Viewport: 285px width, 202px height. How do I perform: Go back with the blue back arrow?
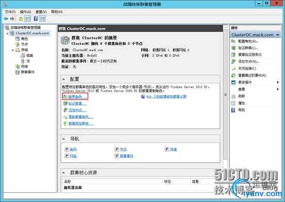pyautogui.click(x=6, y=19)
